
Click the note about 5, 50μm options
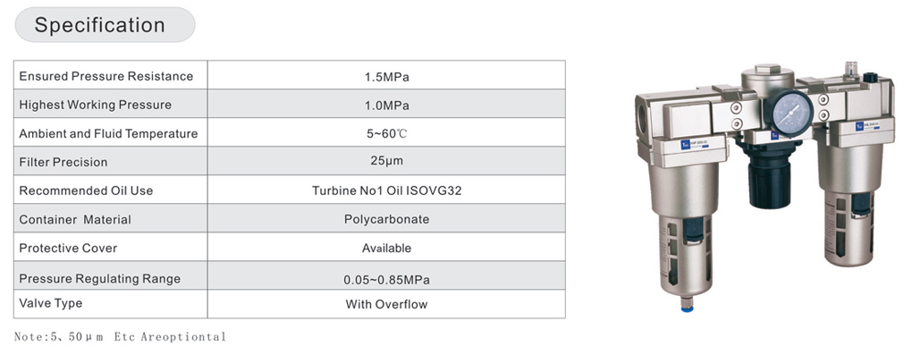120,337
